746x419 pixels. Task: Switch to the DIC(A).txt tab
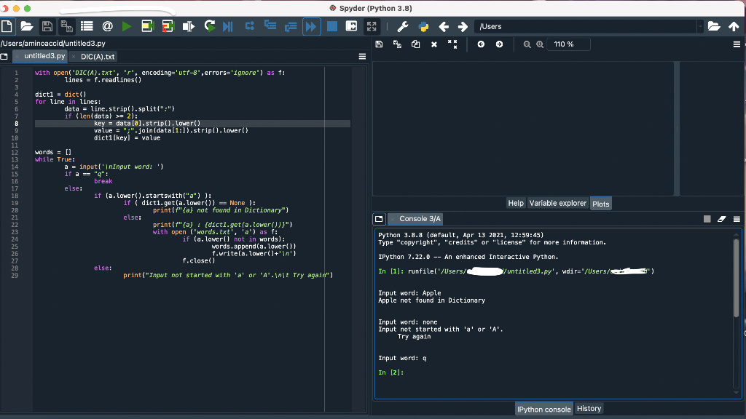point(98,56)
